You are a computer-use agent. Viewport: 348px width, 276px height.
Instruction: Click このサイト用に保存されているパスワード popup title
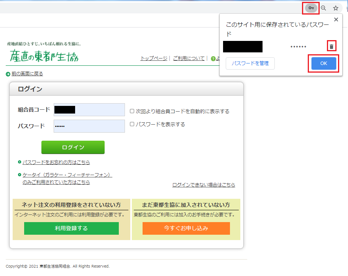(x=277, y=29)
